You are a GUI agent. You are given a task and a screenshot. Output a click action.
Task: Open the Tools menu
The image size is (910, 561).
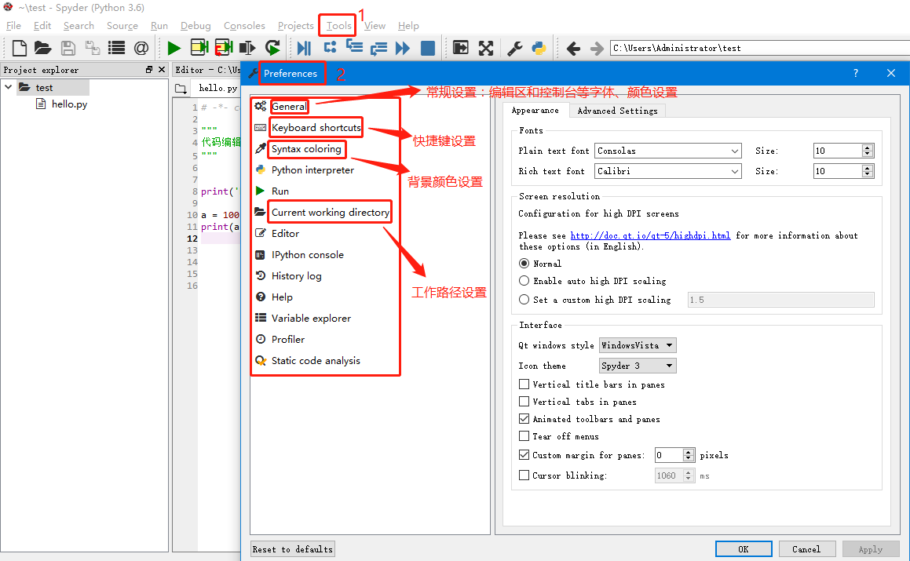(x=338, y=26)
